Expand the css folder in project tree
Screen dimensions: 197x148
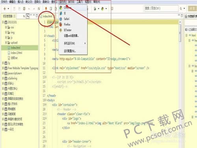tap(6, 27)
